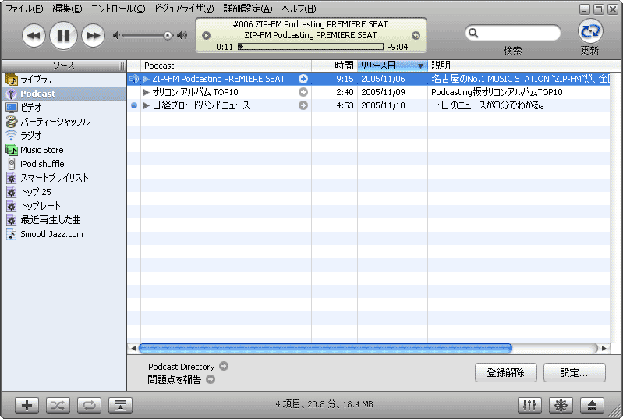The image size is (623, 419).
Task: Open the 最近再生した曲 playlist
Action: click(64, 220)
